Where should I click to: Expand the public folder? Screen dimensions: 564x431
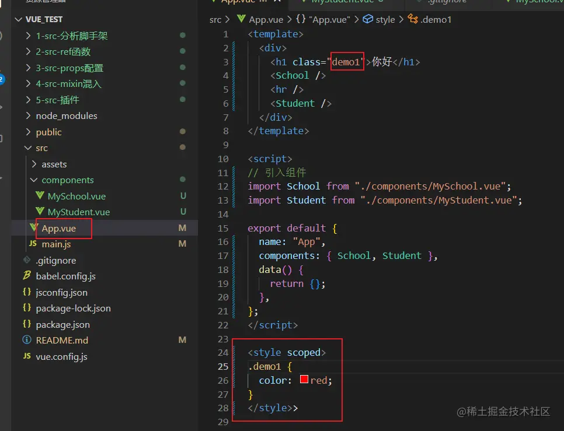[49, 132]
